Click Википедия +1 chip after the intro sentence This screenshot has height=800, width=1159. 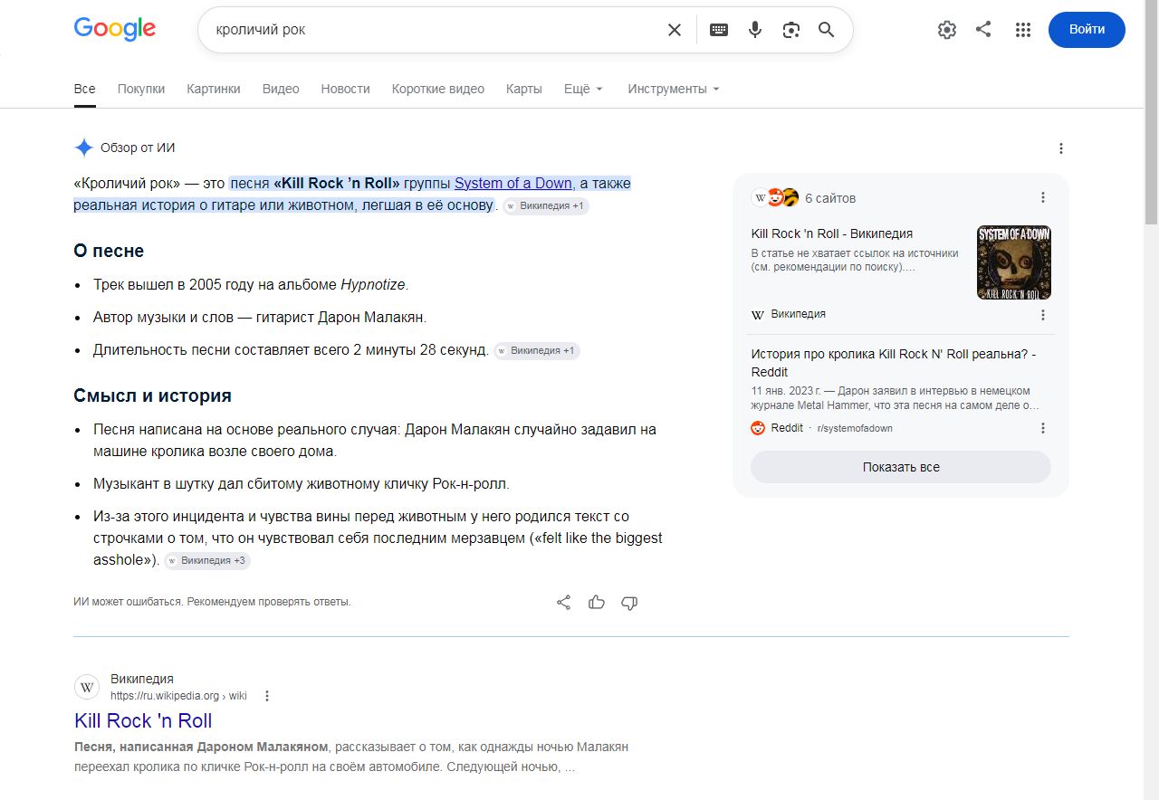(546, 206)
